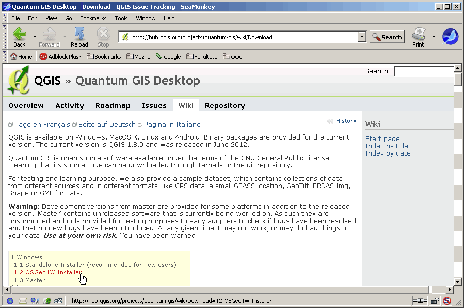Open the Fakultäte bookmark folder
The height and width of the screenshot is (308, 464).
pyautogui.click(x=202, y=56)
